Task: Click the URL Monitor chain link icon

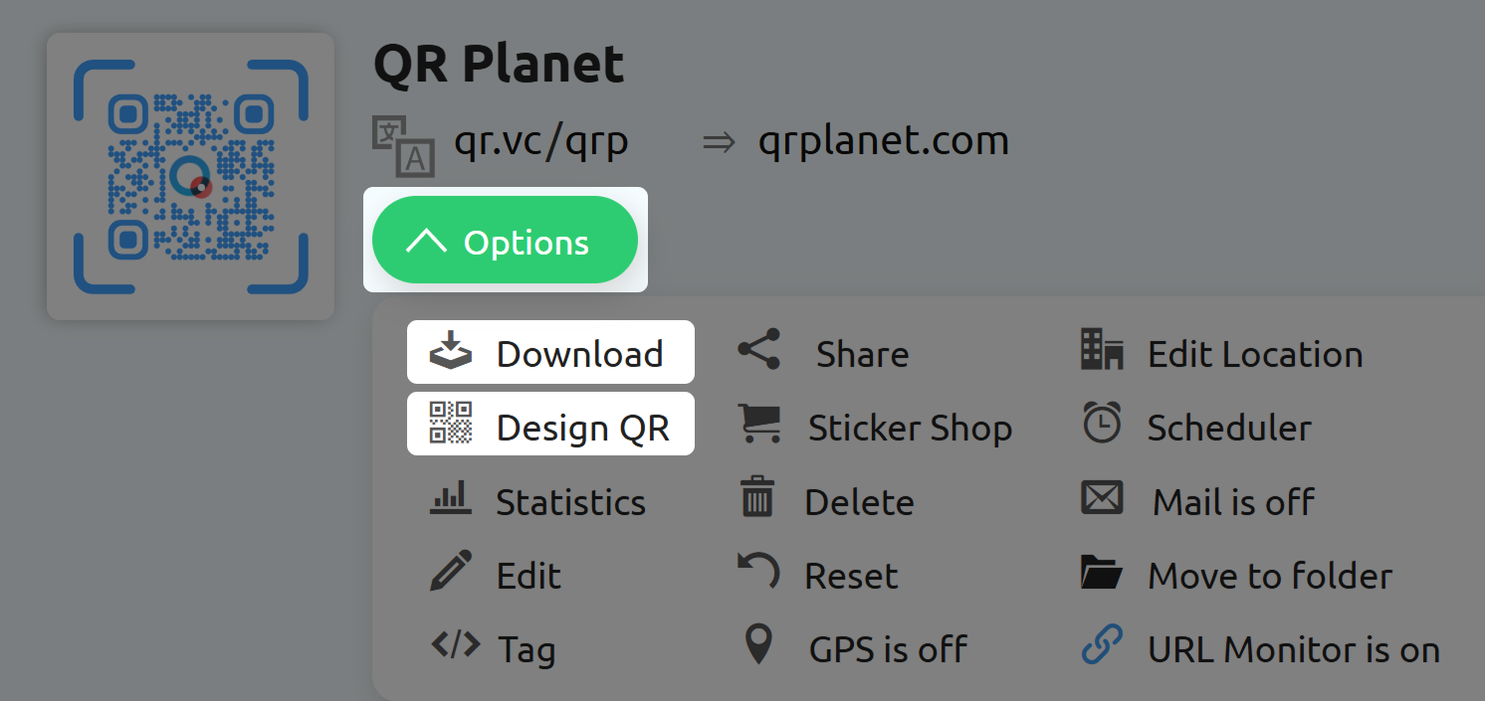Action: pos(1102,644)
